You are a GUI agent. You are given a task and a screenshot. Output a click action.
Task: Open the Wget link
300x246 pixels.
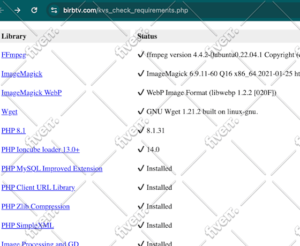click(10, 111)
